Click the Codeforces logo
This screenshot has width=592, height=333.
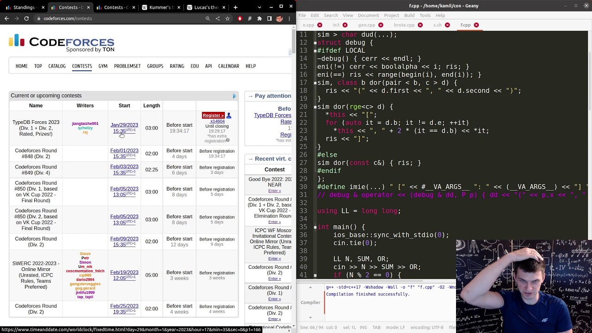(x=62, y=43)
